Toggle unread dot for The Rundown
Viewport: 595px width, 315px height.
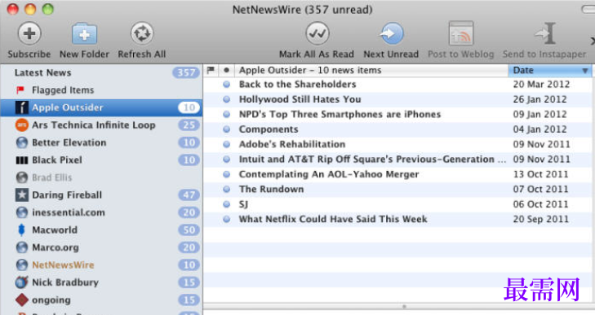click(x=227, y=189)
